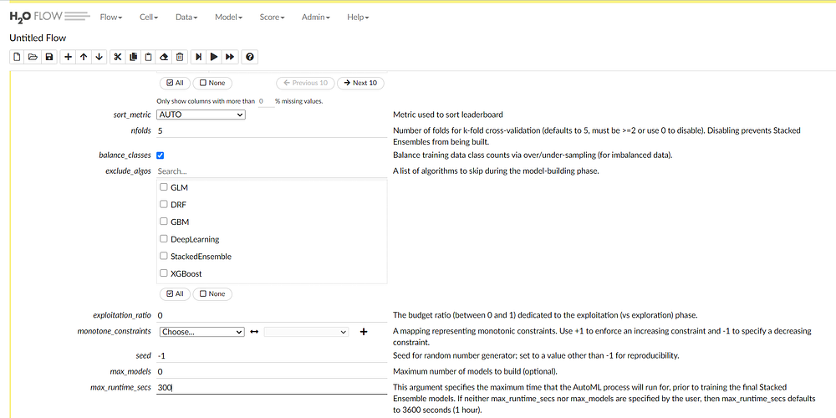Cut the cell using the scissors icon

pos(118,57)
